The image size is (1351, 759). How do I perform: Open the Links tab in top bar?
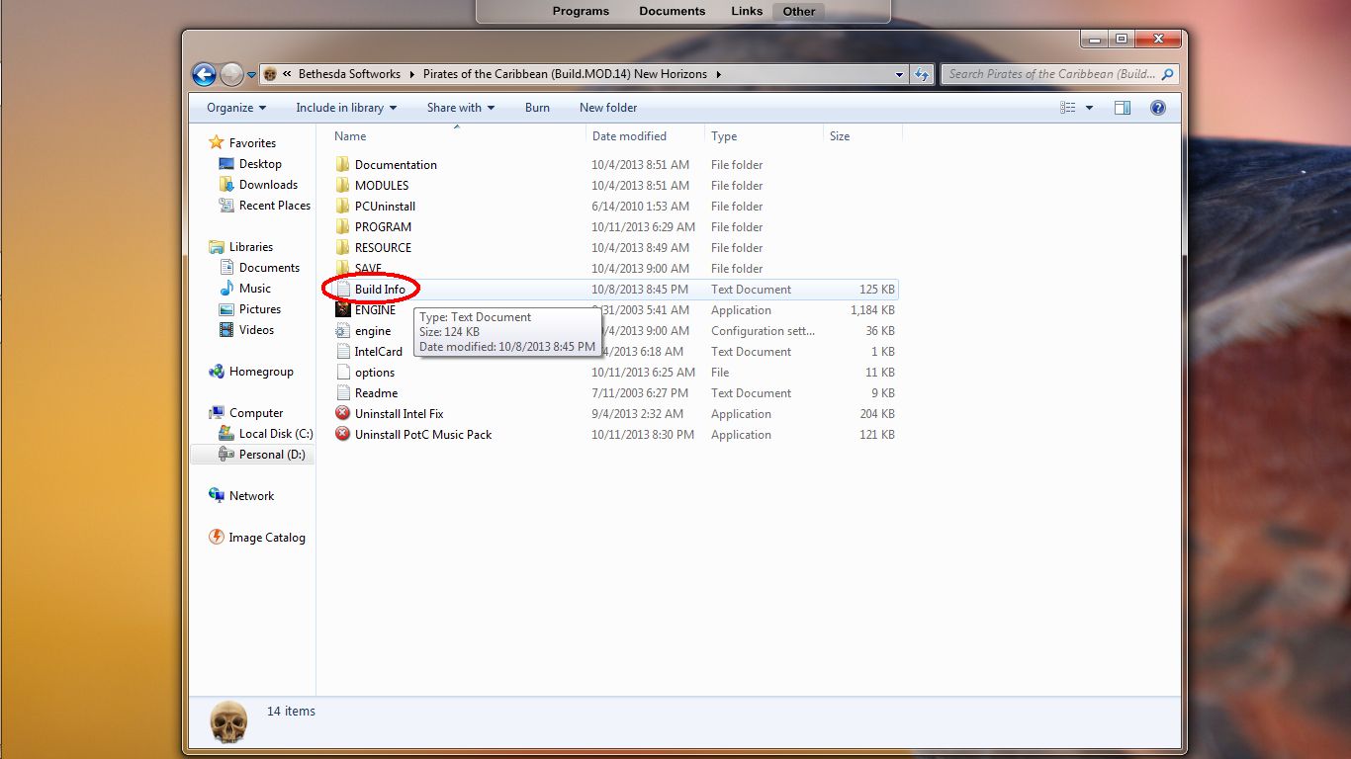point(747,12)
